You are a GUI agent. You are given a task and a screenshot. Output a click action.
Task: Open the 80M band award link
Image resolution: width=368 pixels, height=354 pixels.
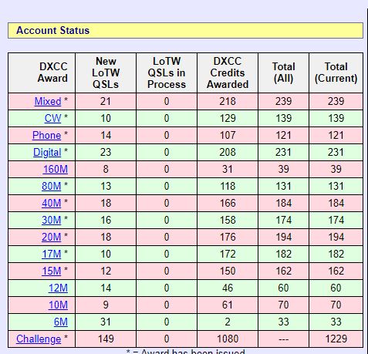(52, 186)
